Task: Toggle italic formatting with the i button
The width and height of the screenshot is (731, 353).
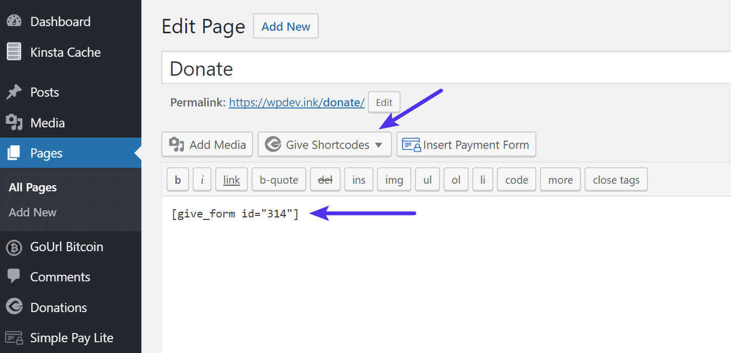Action: 202,179
